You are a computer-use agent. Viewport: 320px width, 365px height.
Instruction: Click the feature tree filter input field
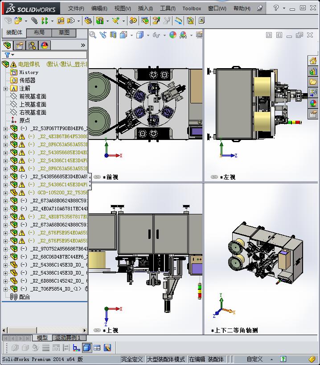(x=51, y=55)
